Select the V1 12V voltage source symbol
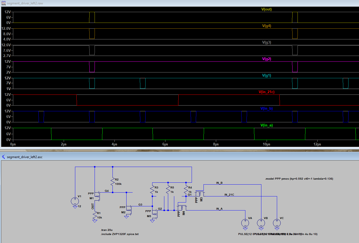359x243 pixels. [75, 201]
